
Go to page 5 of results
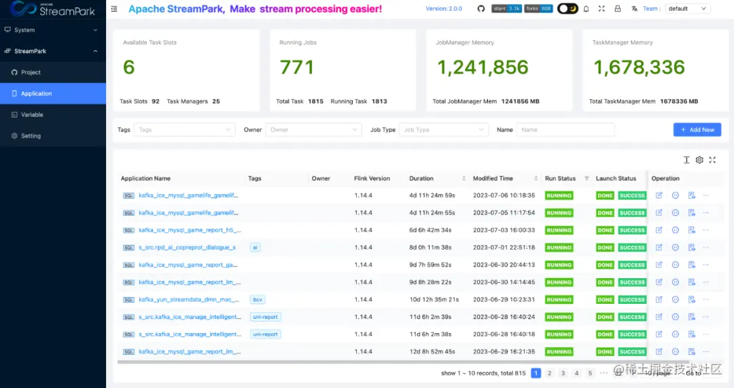pyautogui.click(x=590, y=373)
